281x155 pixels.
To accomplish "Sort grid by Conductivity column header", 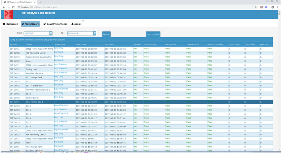I will (x=150, y=45).
